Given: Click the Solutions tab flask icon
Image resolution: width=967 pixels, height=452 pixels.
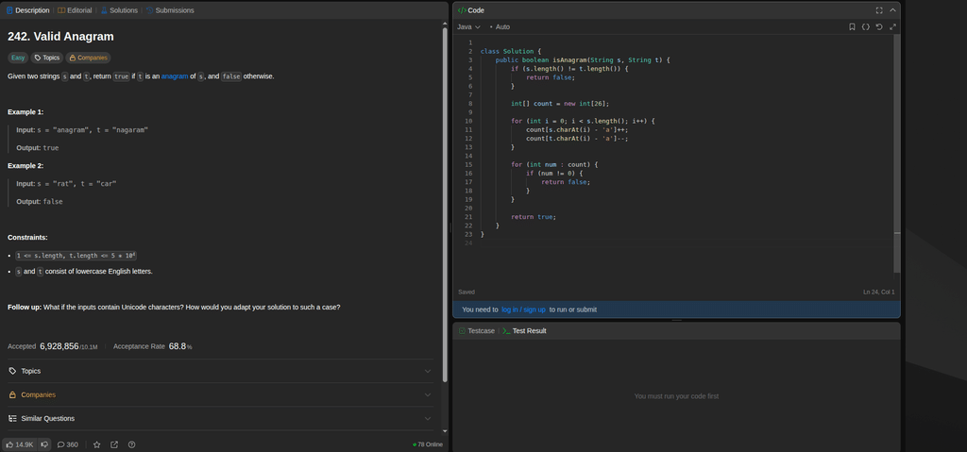Looking at the screenshot, I should point(104,10).
